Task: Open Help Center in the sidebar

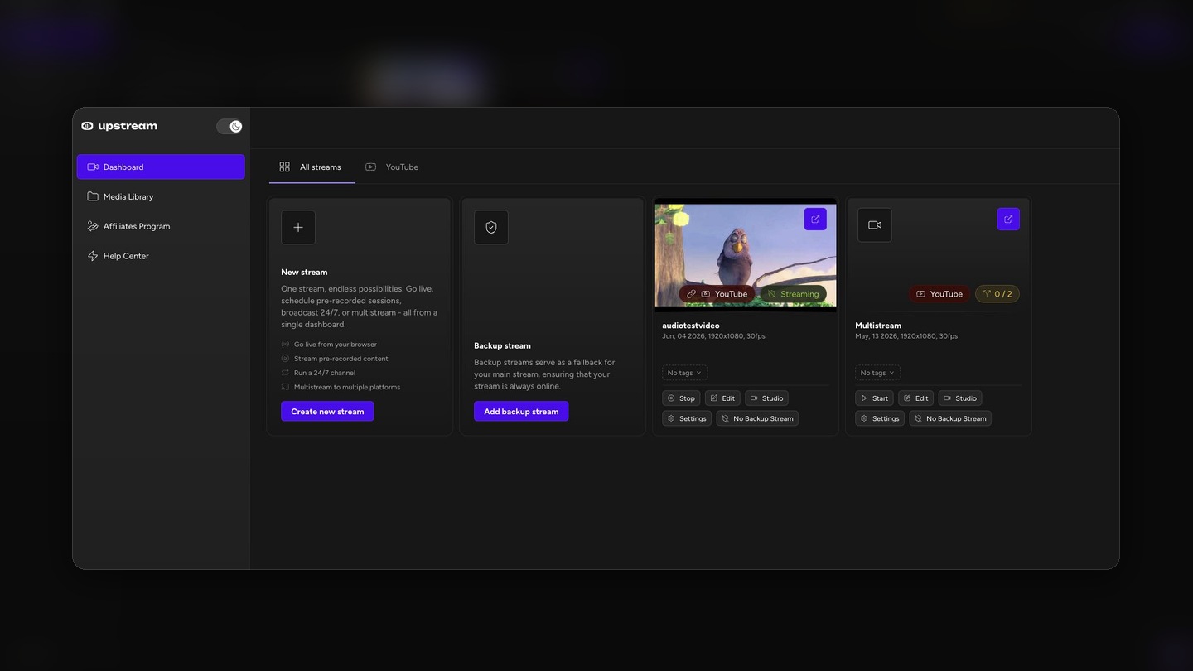Action: 161,256
